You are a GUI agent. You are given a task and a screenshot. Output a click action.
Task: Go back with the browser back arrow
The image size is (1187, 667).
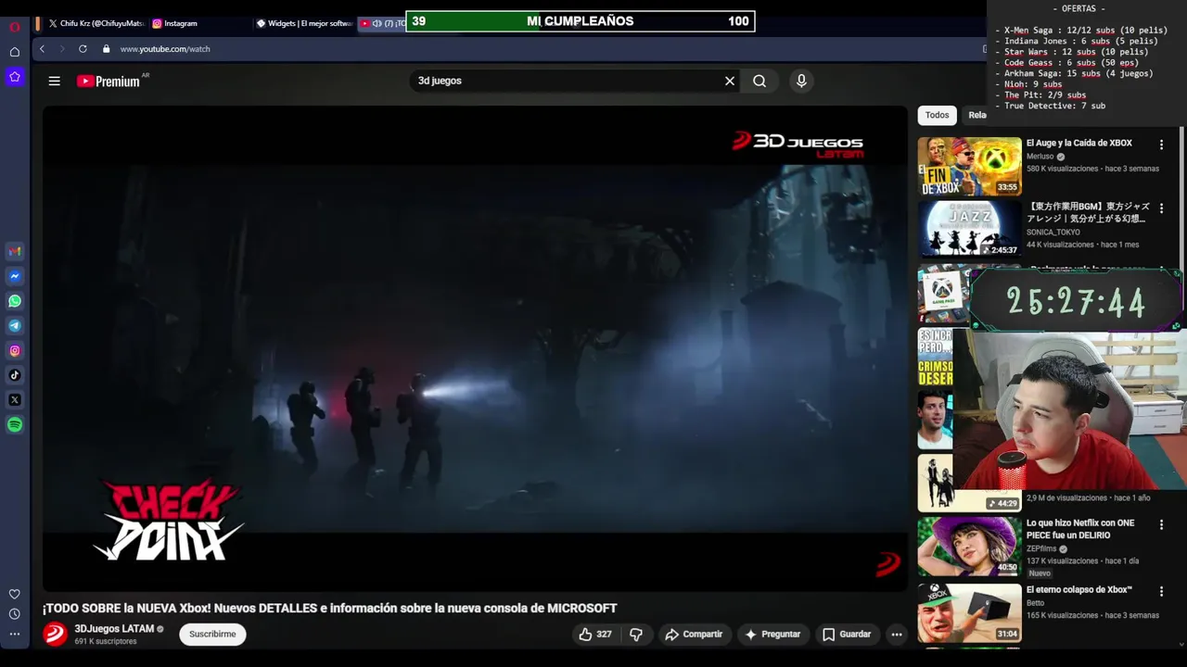pyautogui.click(x=42, y=49)
